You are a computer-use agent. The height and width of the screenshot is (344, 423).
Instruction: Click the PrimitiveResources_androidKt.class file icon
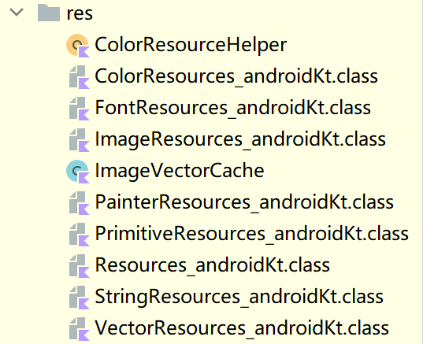(x=79, y=235)
